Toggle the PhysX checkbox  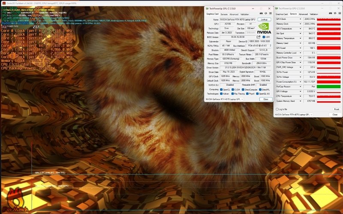point(247,93)
